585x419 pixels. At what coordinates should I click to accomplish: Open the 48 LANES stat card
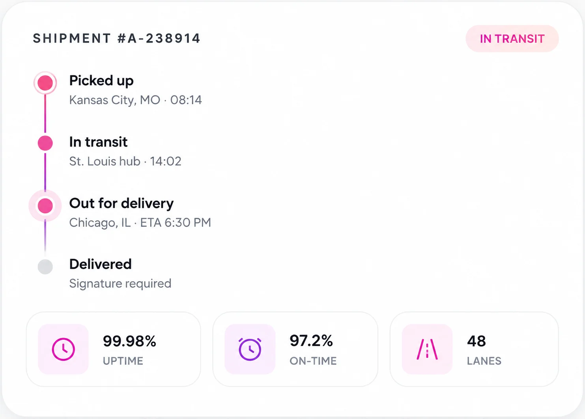[x=474, y=349]
